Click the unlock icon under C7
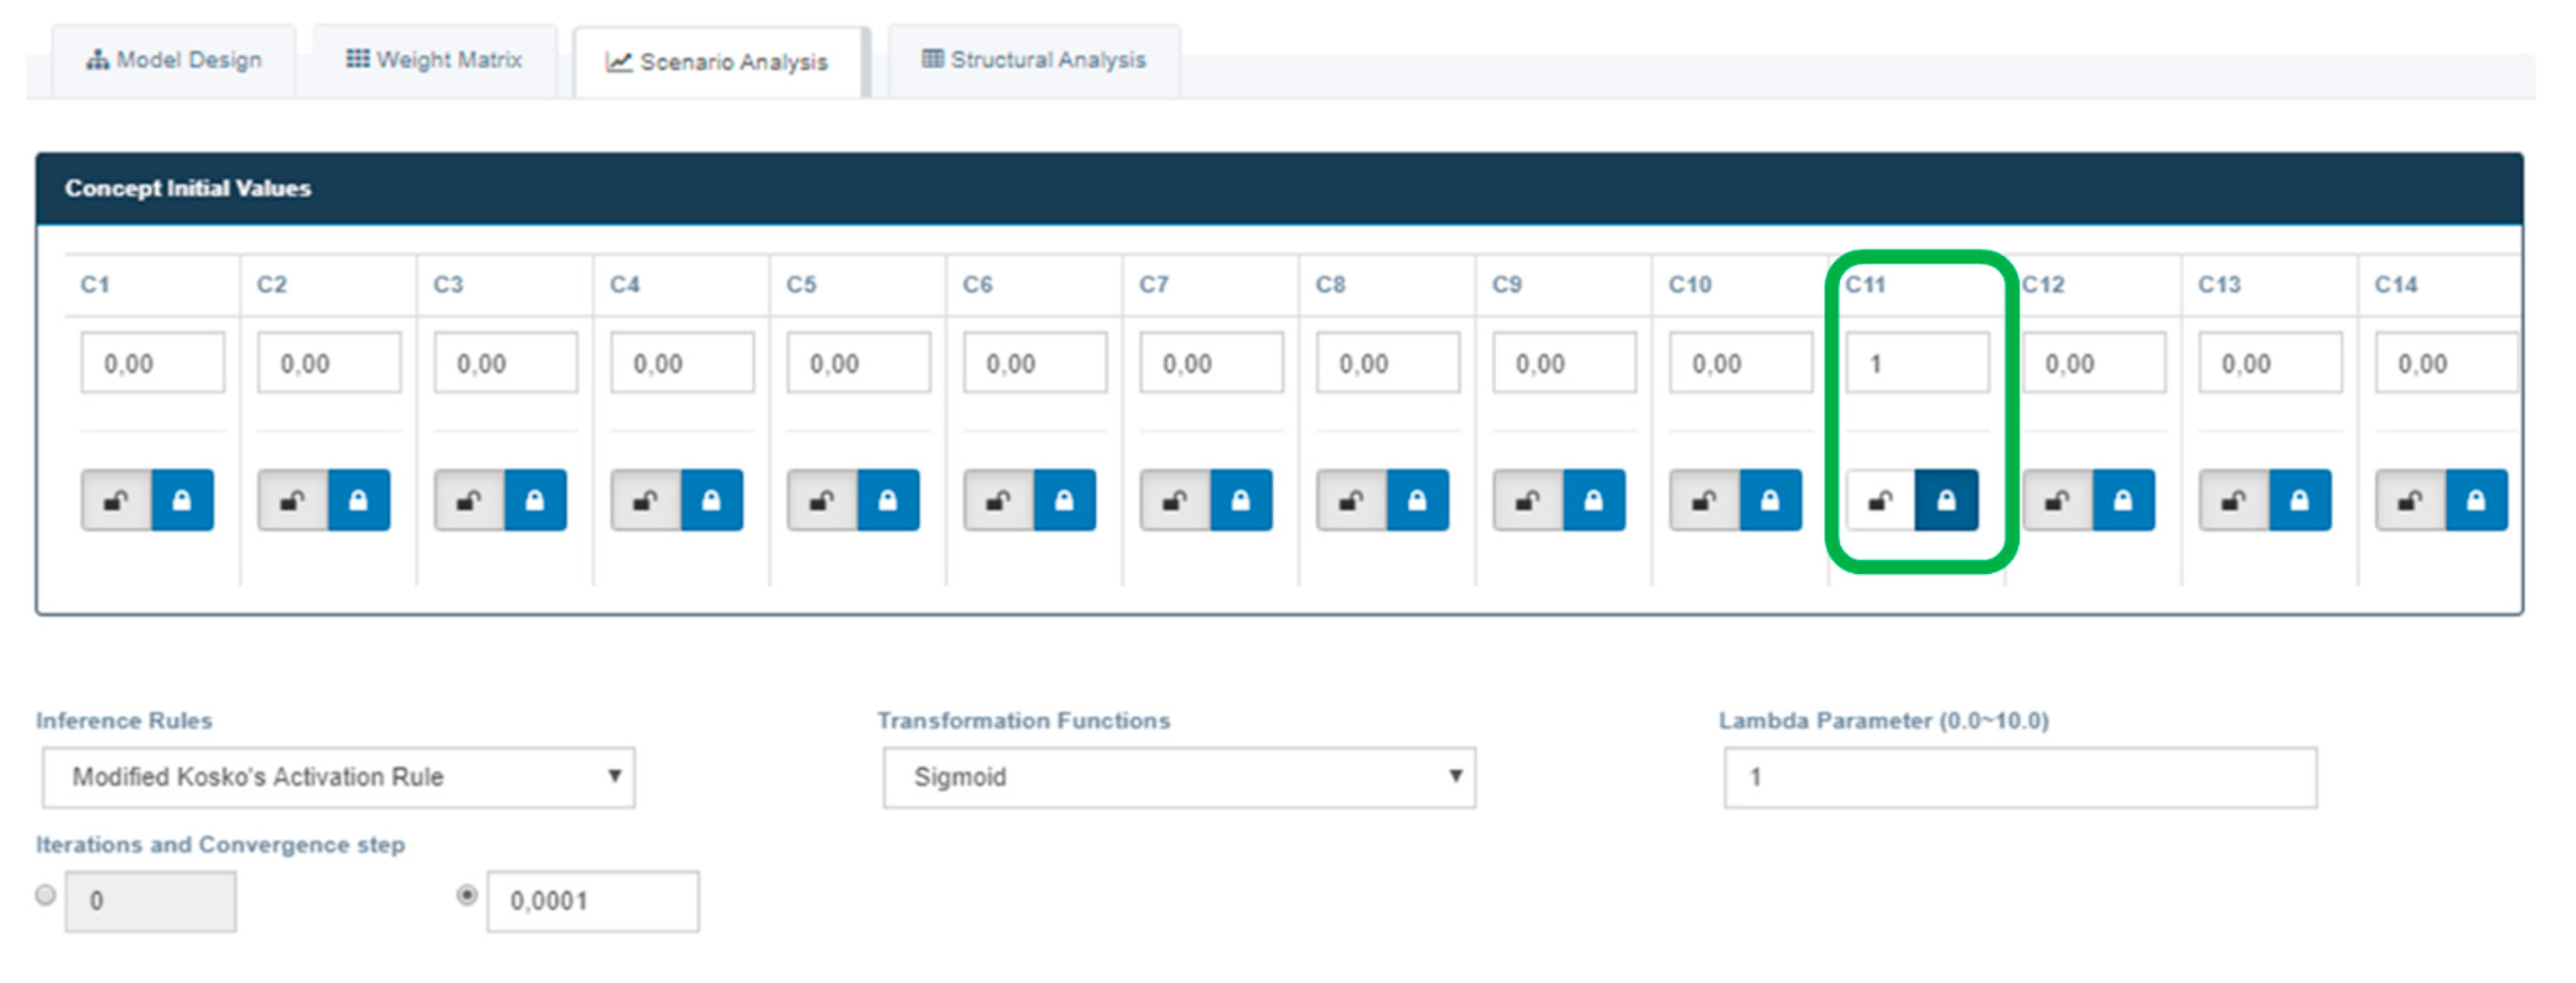 (x=1175, y=500)
